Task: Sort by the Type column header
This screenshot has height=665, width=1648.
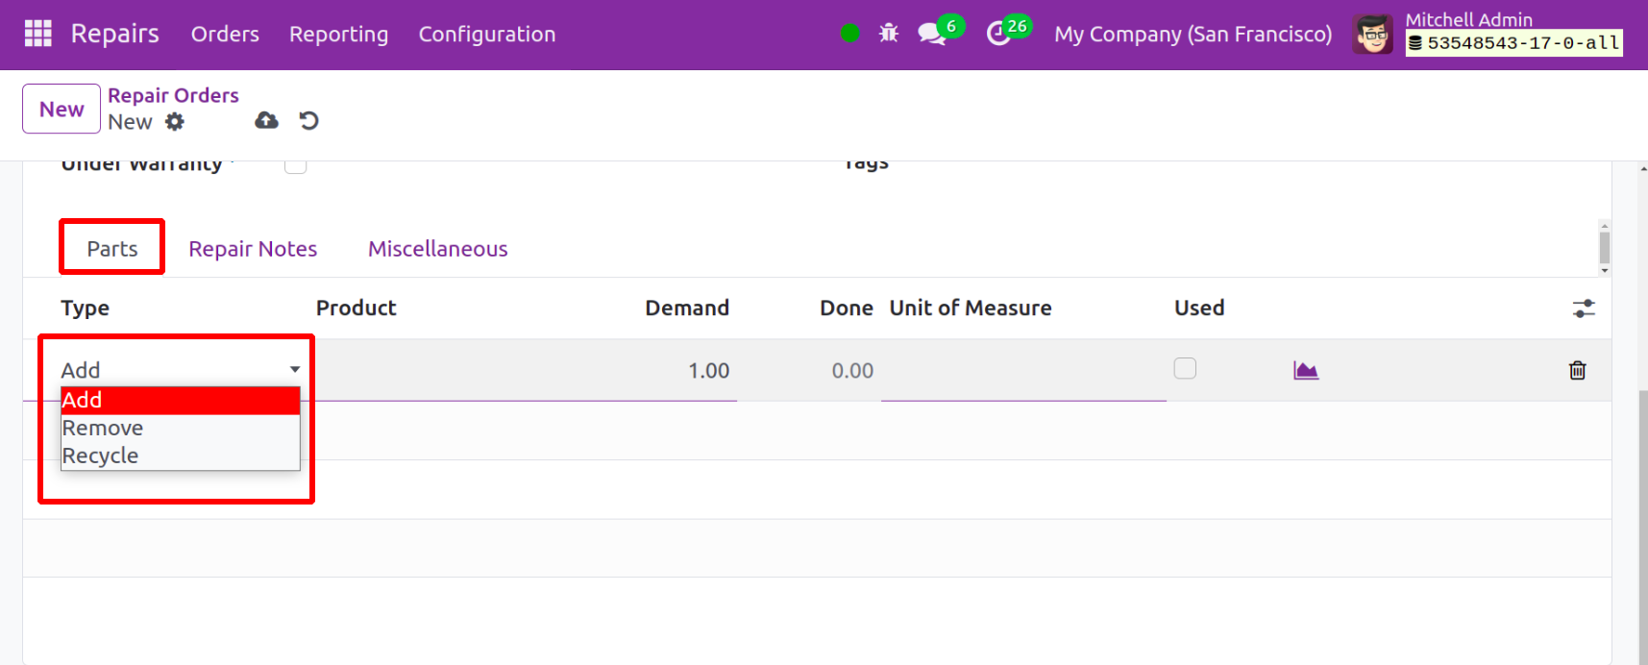Action: tap(86, 308)
